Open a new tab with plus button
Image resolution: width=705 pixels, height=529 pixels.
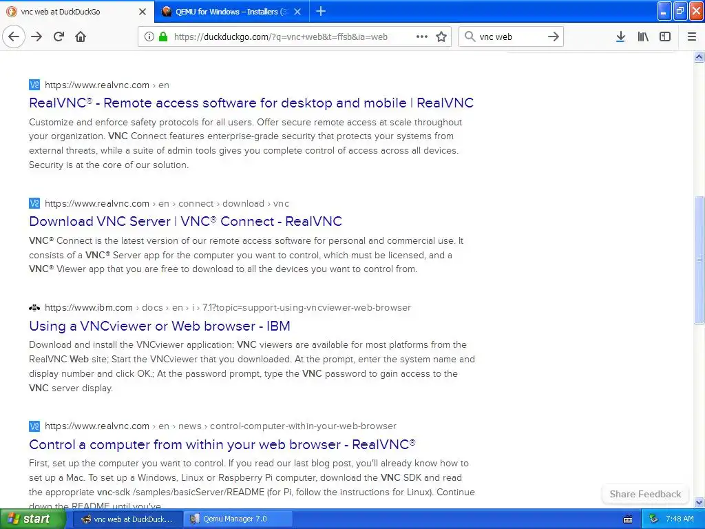pos(321,11)
